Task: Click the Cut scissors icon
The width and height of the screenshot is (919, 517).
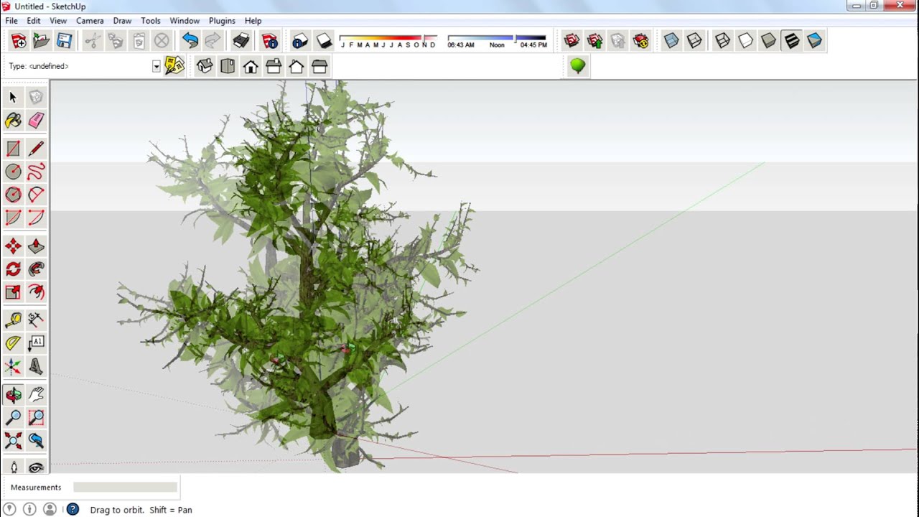Action: (92, 41)
